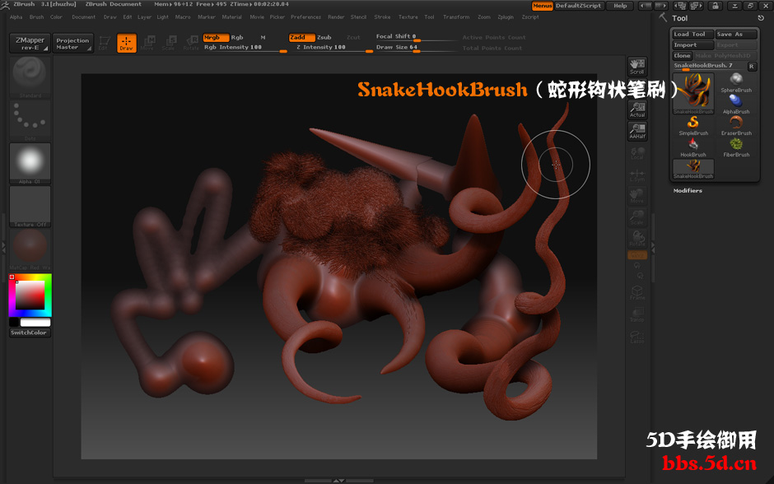The image size is (774, 484).
Task: Toggle the M material mode button
Action: (263, 38)
